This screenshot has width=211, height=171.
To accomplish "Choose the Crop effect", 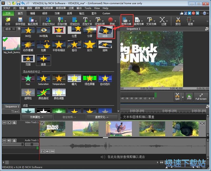I will point(59,32).
